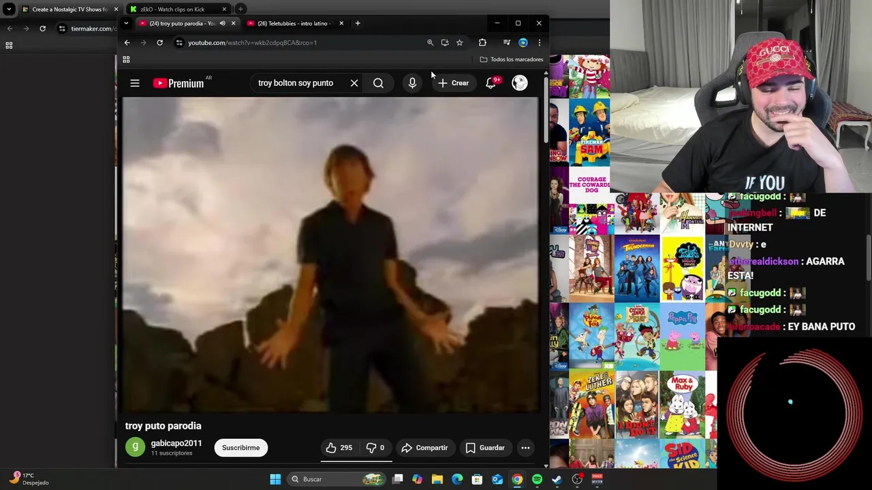This screenshot has width=872, height=490.
Task: Open tab search dropdown in back window
Action: (x=9, y=10)
